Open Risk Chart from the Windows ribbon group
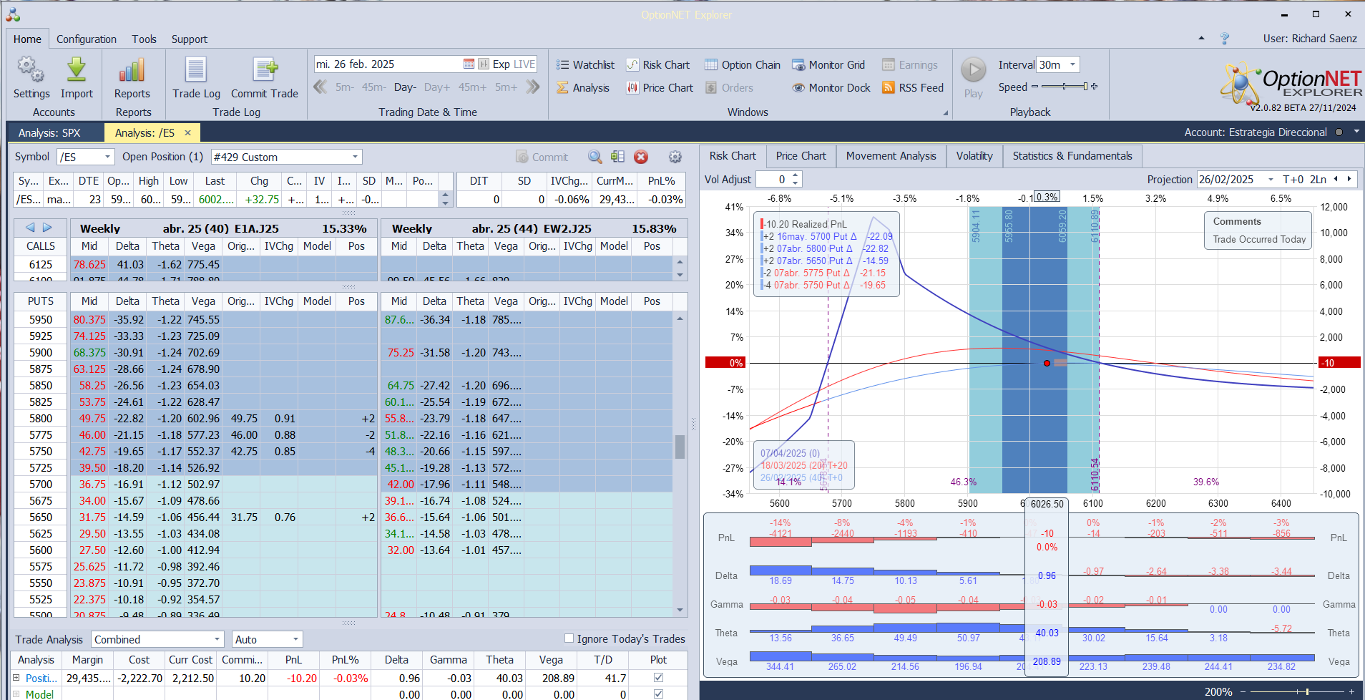1365x700 pixels. tap(658, 65)
